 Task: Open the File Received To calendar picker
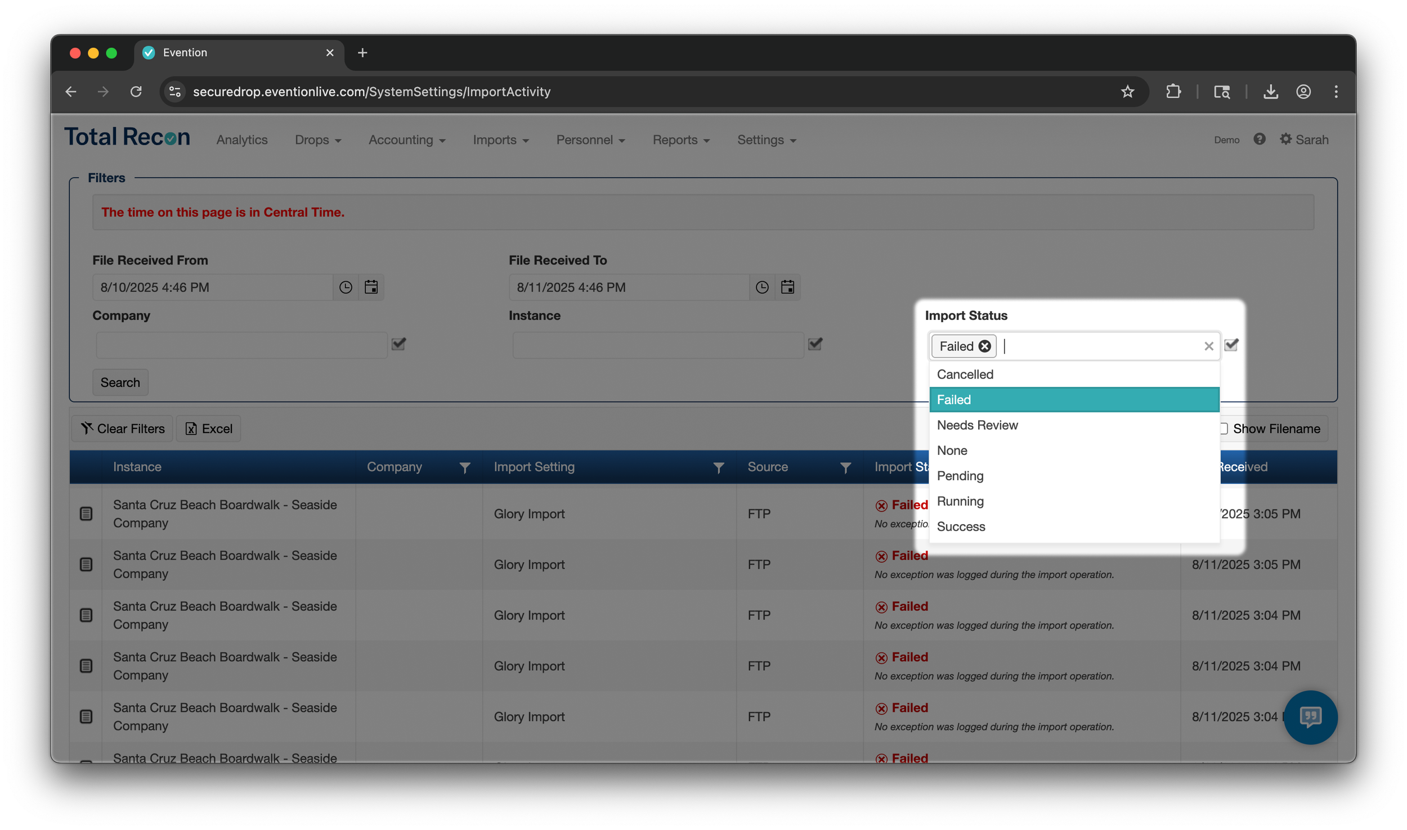(x=787, y=287)
